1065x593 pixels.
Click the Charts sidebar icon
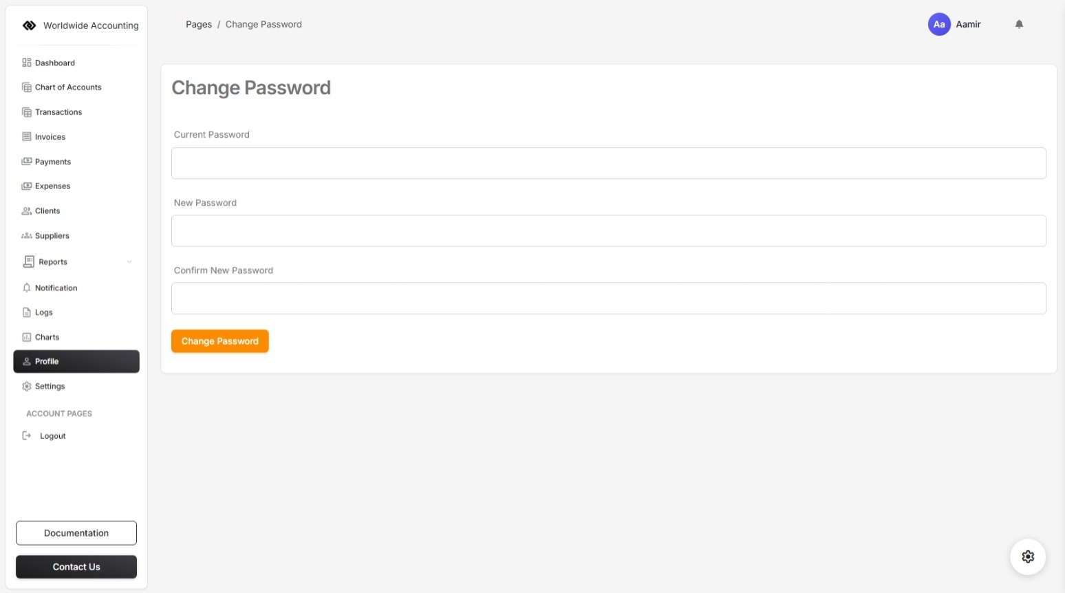27,337
